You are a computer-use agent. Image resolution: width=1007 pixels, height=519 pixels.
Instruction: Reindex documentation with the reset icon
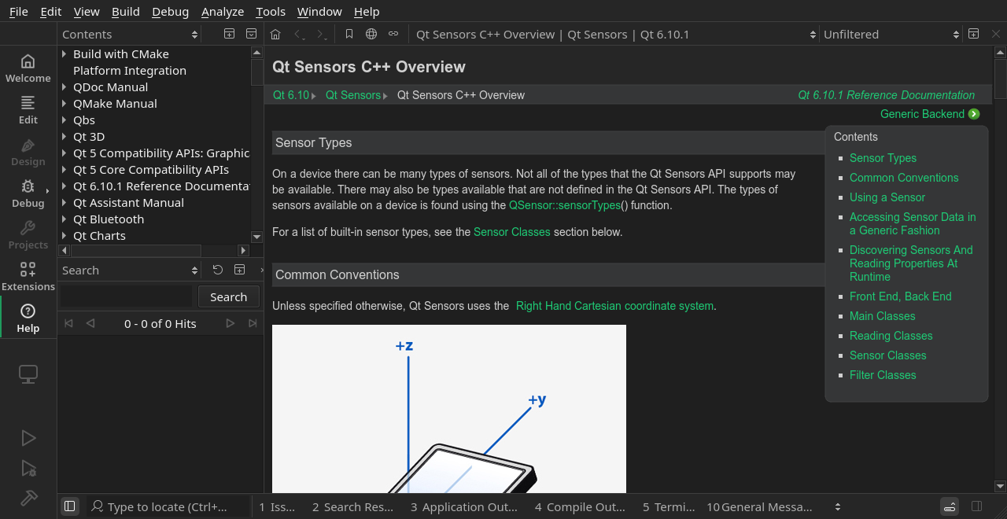[218, 270]
